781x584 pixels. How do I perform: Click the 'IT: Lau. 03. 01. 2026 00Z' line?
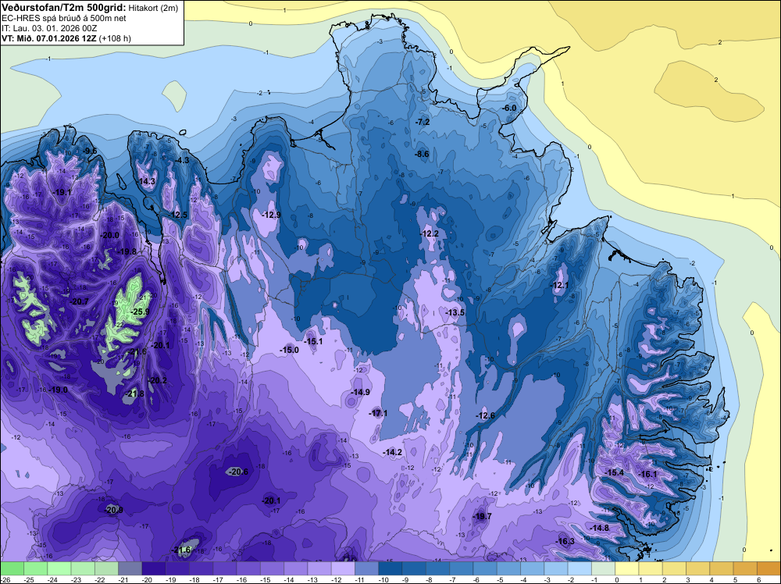48,28
